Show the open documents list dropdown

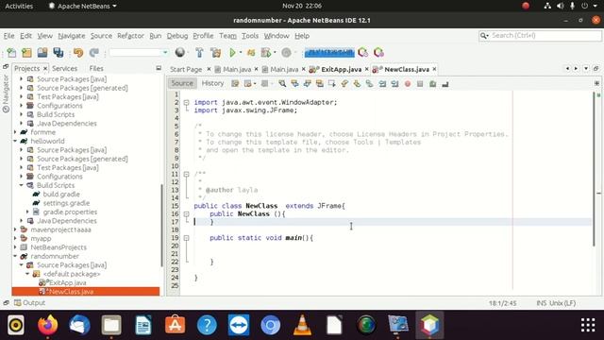pos(586,69)
